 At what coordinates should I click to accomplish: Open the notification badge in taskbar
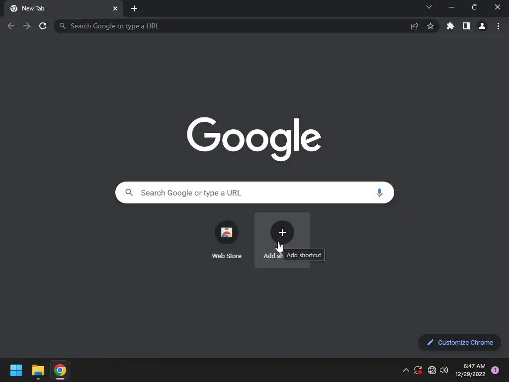[x=495, y=370]
